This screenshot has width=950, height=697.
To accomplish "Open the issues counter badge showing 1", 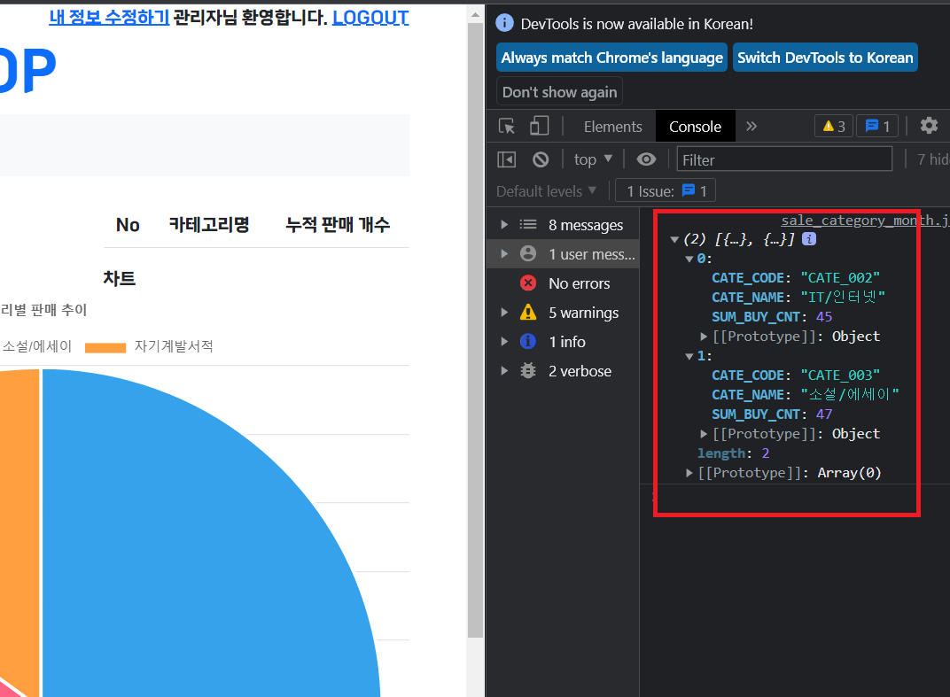I will point(877,126).
